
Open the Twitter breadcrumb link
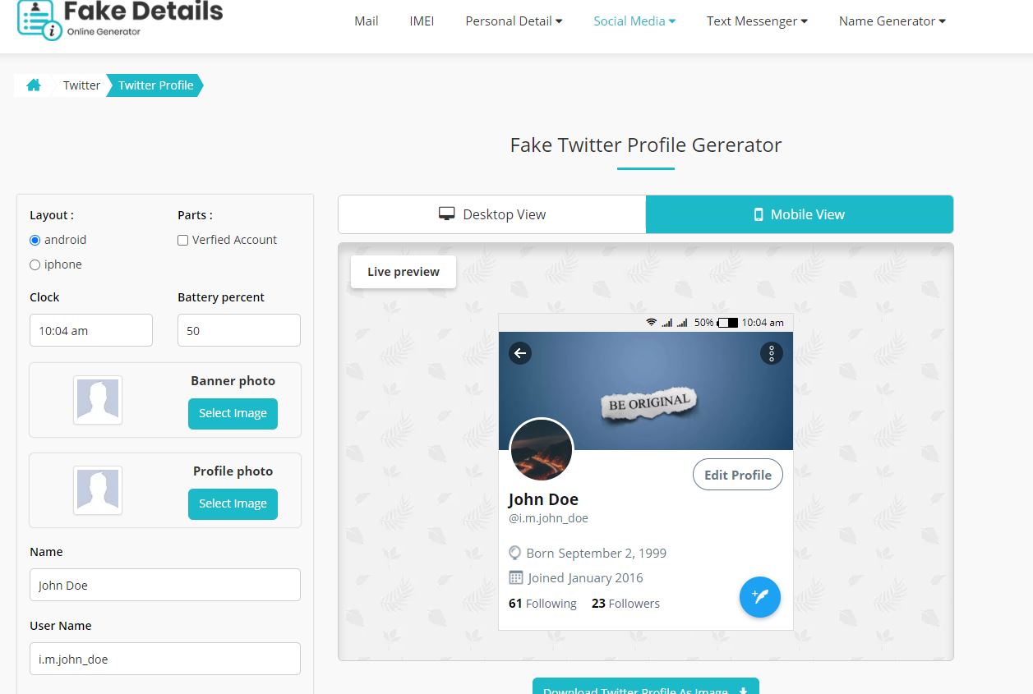(x=81, y=85)
